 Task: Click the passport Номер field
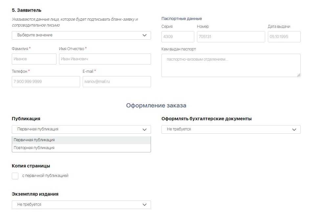pyautogui.click(x=231, y=37)
